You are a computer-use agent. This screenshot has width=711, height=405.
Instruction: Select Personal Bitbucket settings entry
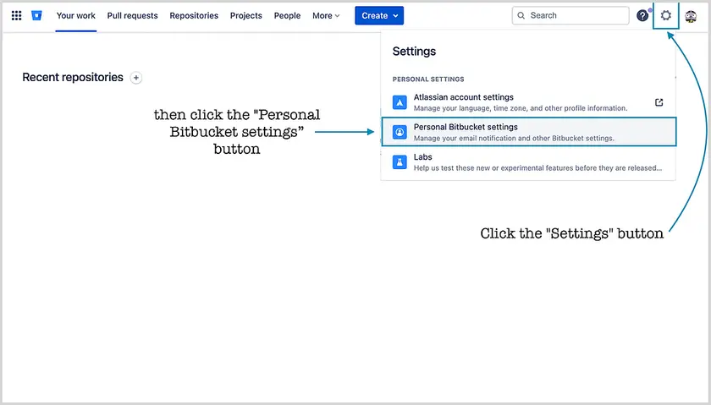pos(529,132)
